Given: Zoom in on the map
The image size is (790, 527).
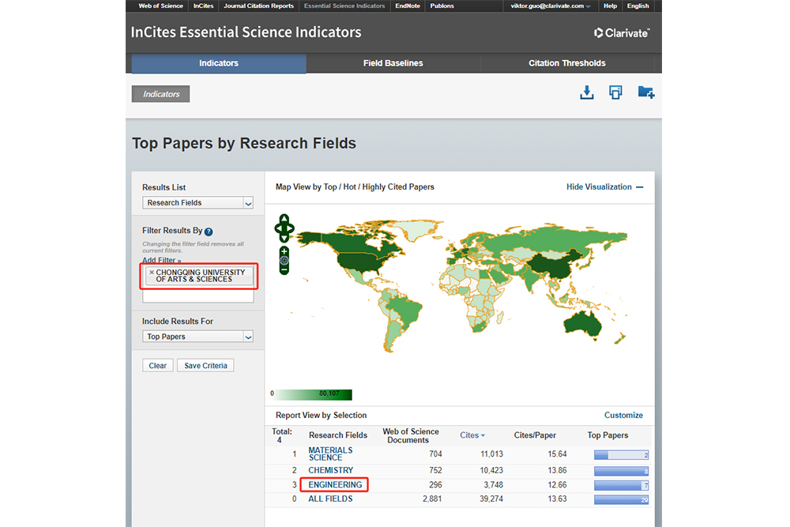Looking at the screenshot, I should pos(284,250).
